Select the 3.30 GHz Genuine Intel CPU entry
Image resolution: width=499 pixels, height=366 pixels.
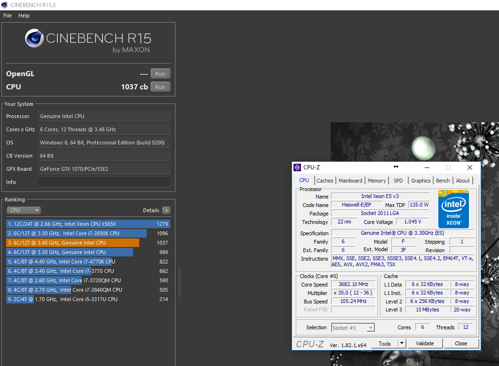88,252
